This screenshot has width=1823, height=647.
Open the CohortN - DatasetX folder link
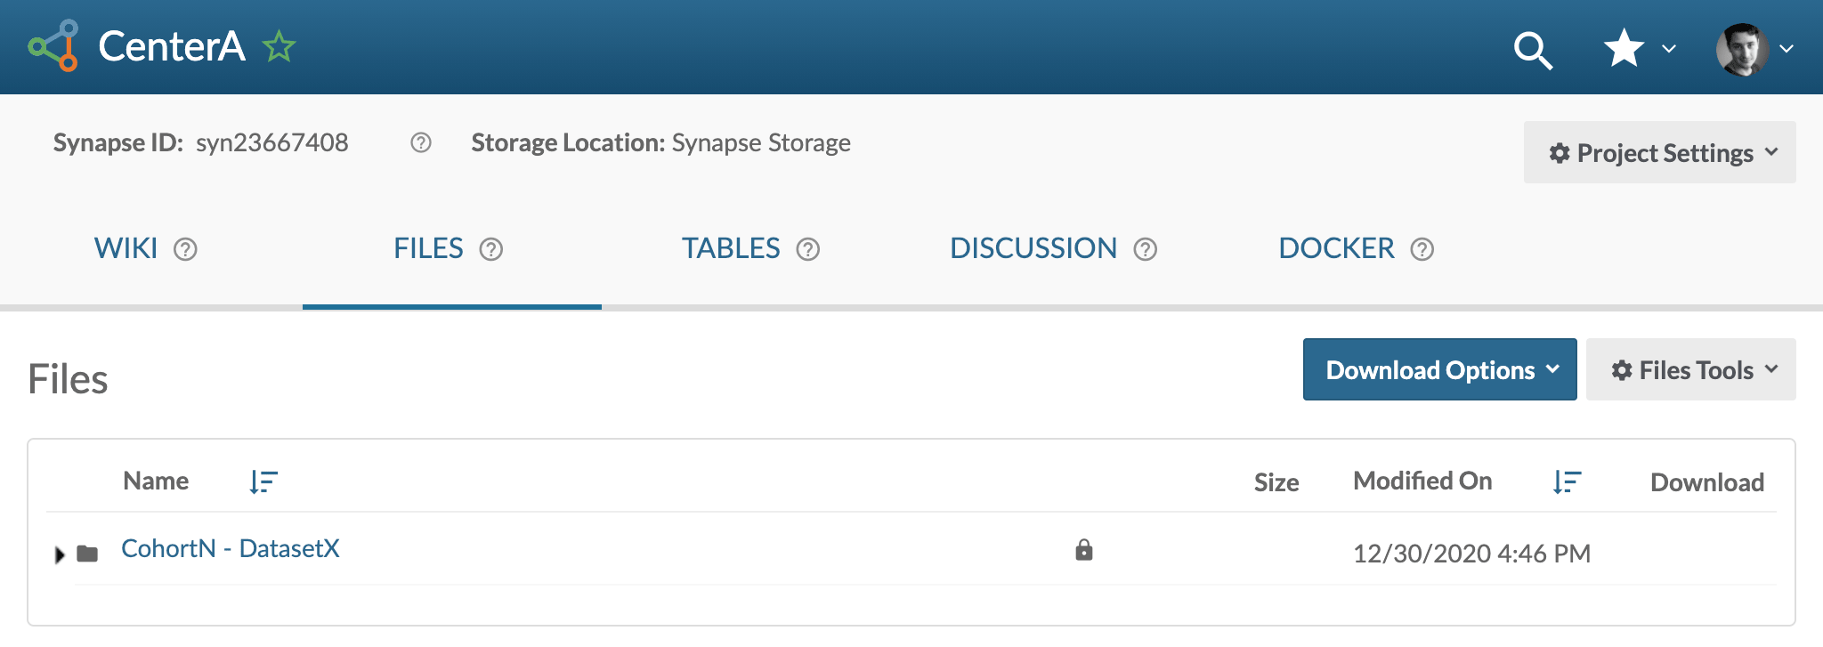click(231, 548)
